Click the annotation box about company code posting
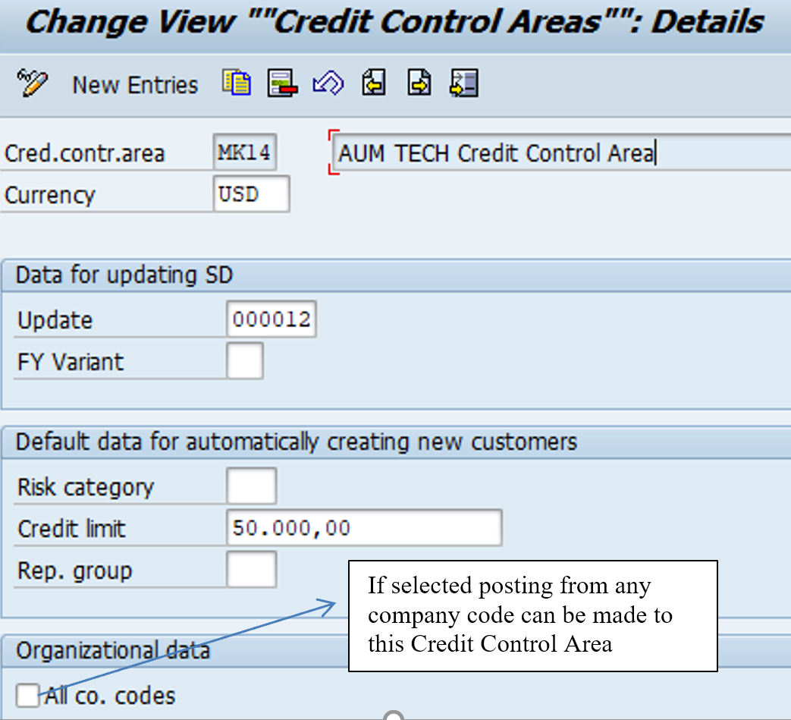 click(x=532, y=615)
